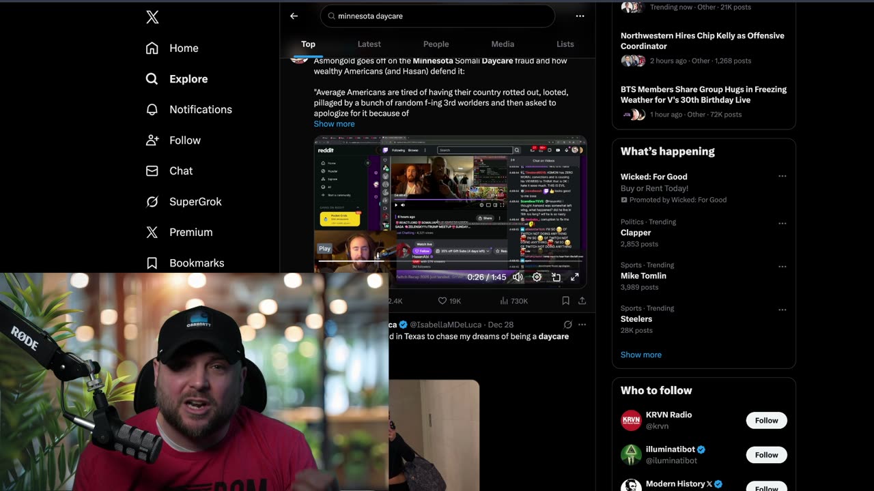Open @IsabellaMDeLuca profile handle
This screenshot has height=491, width=874.
pyautogui.click(x=446, y=325)
